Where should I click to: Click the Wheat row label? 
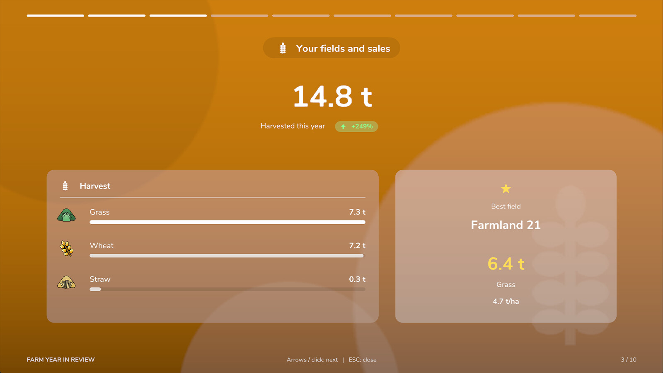102,246
